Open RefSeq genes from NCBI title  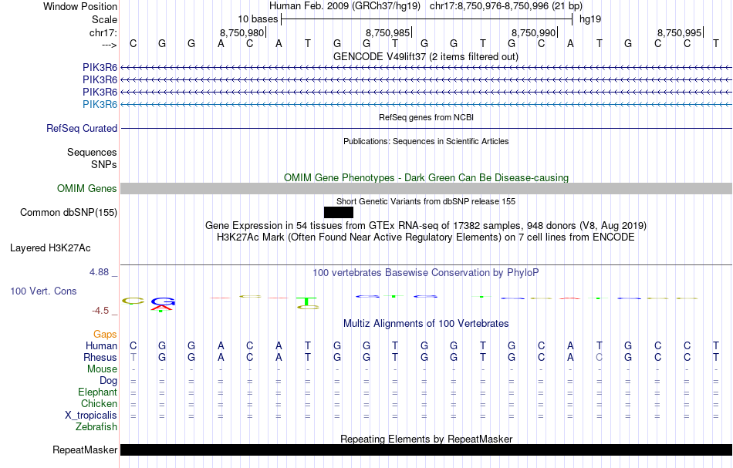click(x=426, y=118)
